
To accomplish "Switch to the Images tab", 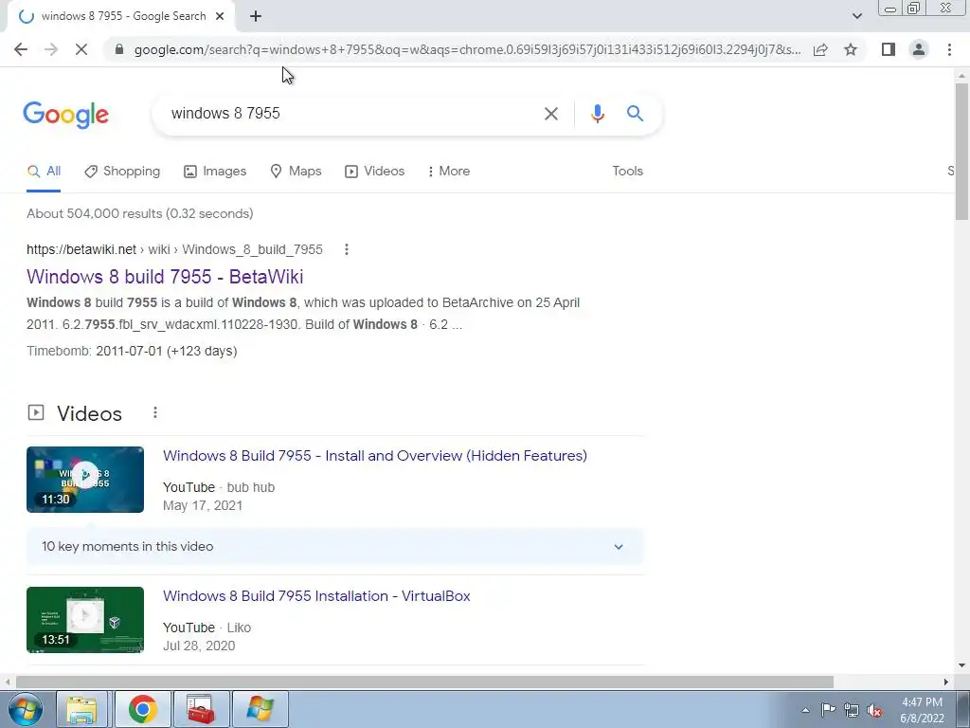I will coord(215,172).
